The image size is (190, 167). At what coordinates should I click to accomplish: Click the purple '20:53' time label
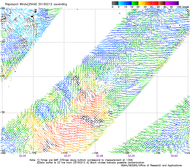pos(174,156)
